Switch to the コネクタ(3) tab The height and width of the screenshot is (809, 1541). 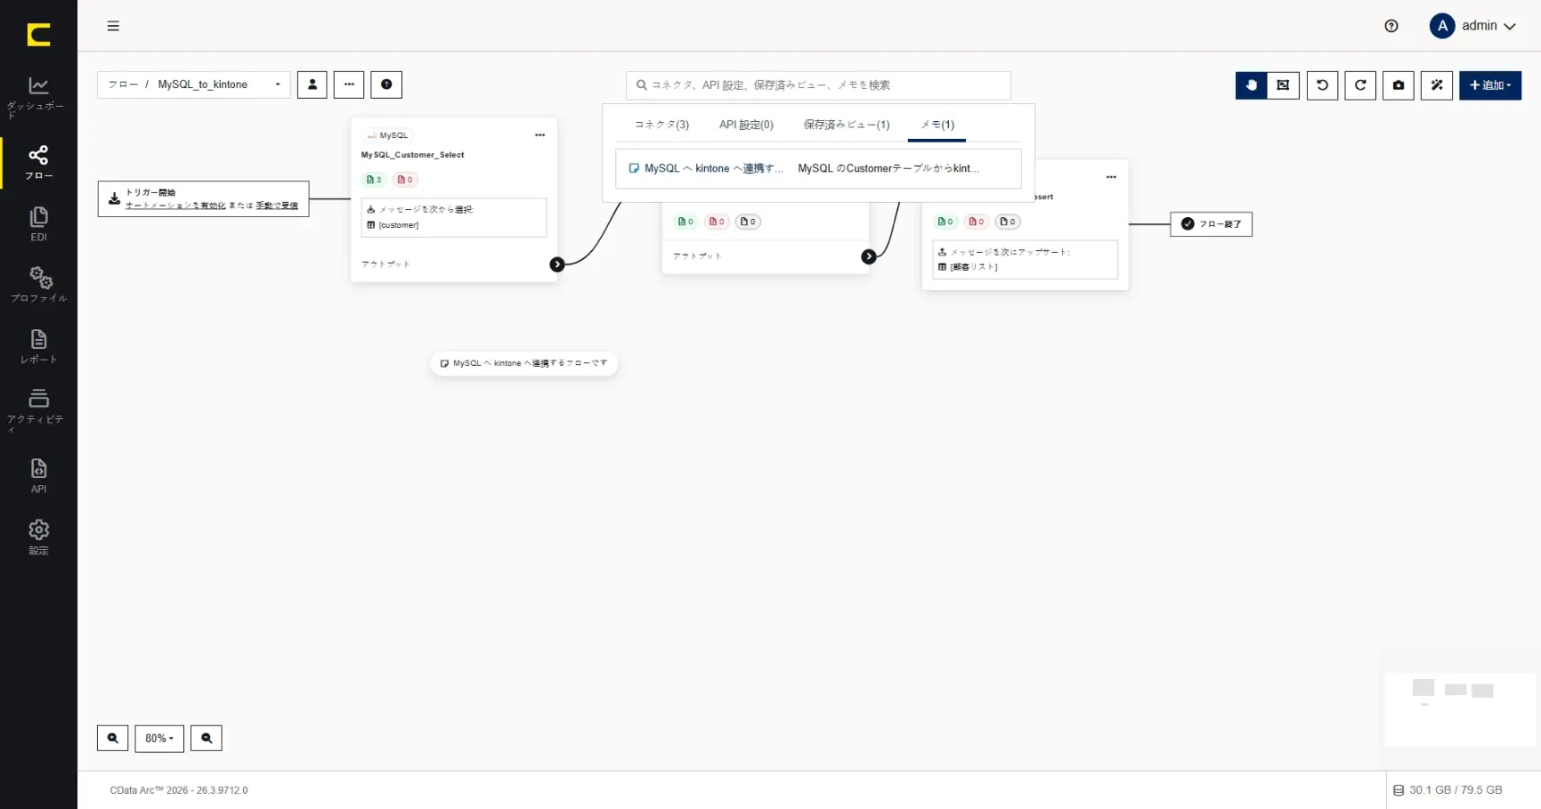coord(661,125)
